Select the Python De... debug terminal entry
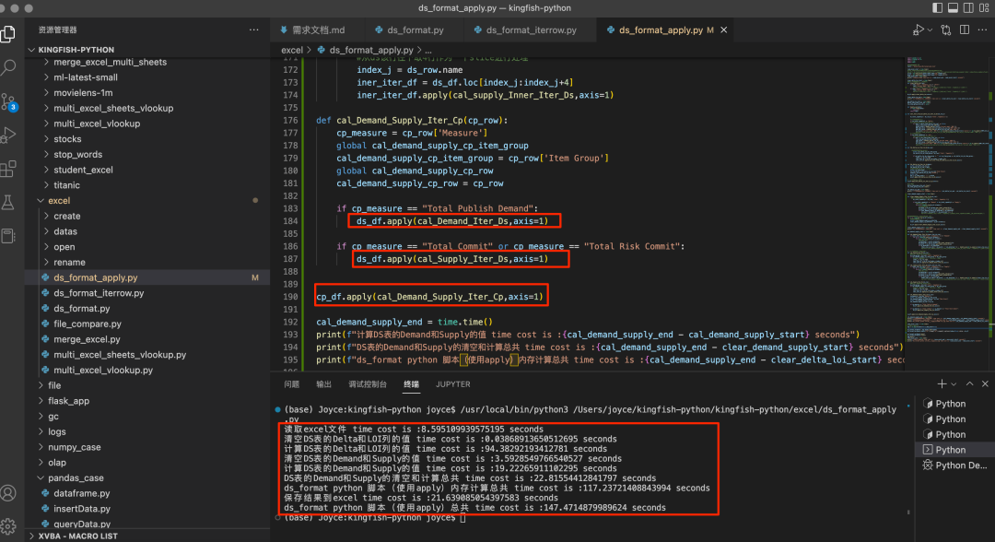Screen dimensions: 995x542 [954, 465]
